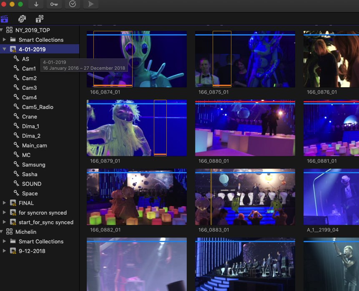The width and height of the screenshot is (359, 291).
Task: Collapse the Michelin library
Action: click(1, 232)
